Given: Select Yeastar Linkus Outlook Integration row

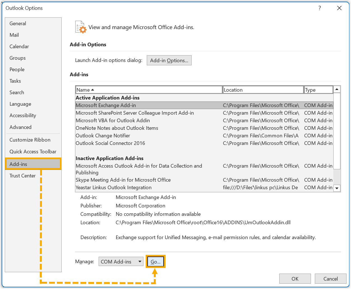Looking at the screenshot, I should 204,188.
